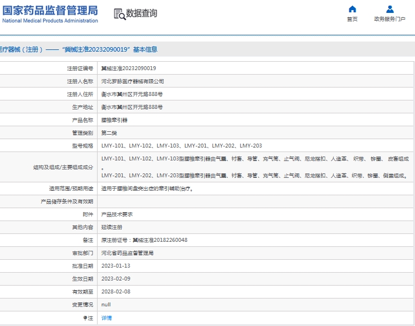The image size is (415, 326).
Task: Click the 产品名称 row label
Action: point(82,120)
